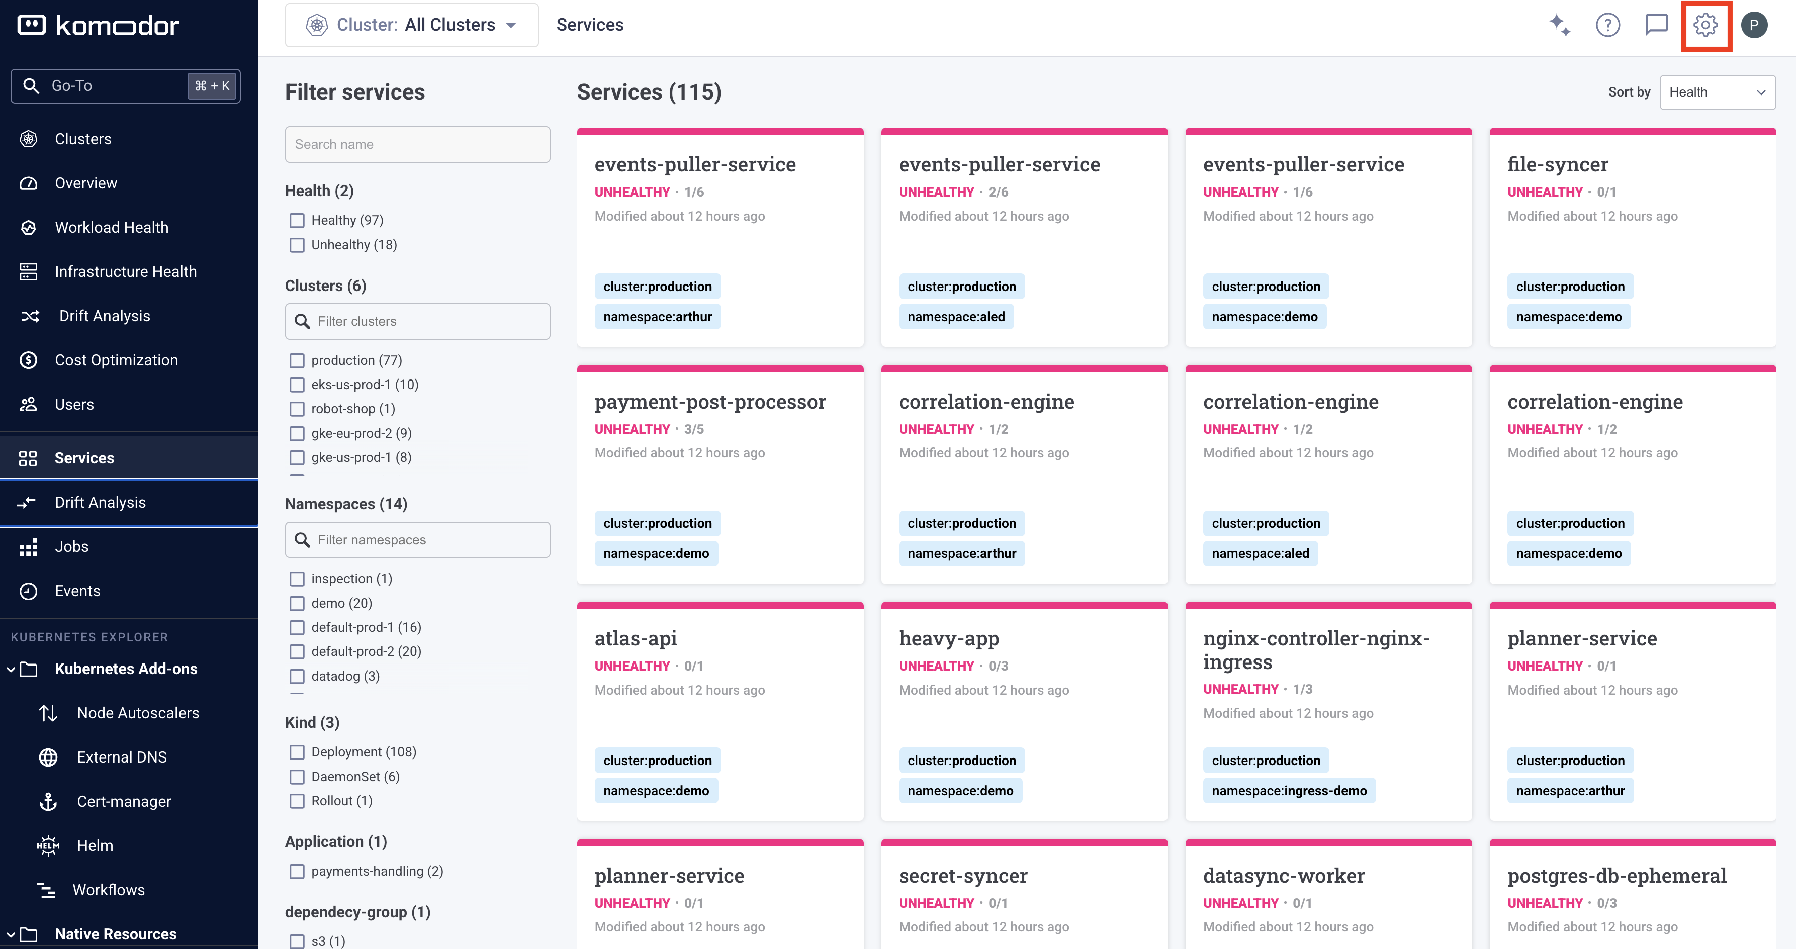Check the s3 (1) dependency-group filter

297,941
